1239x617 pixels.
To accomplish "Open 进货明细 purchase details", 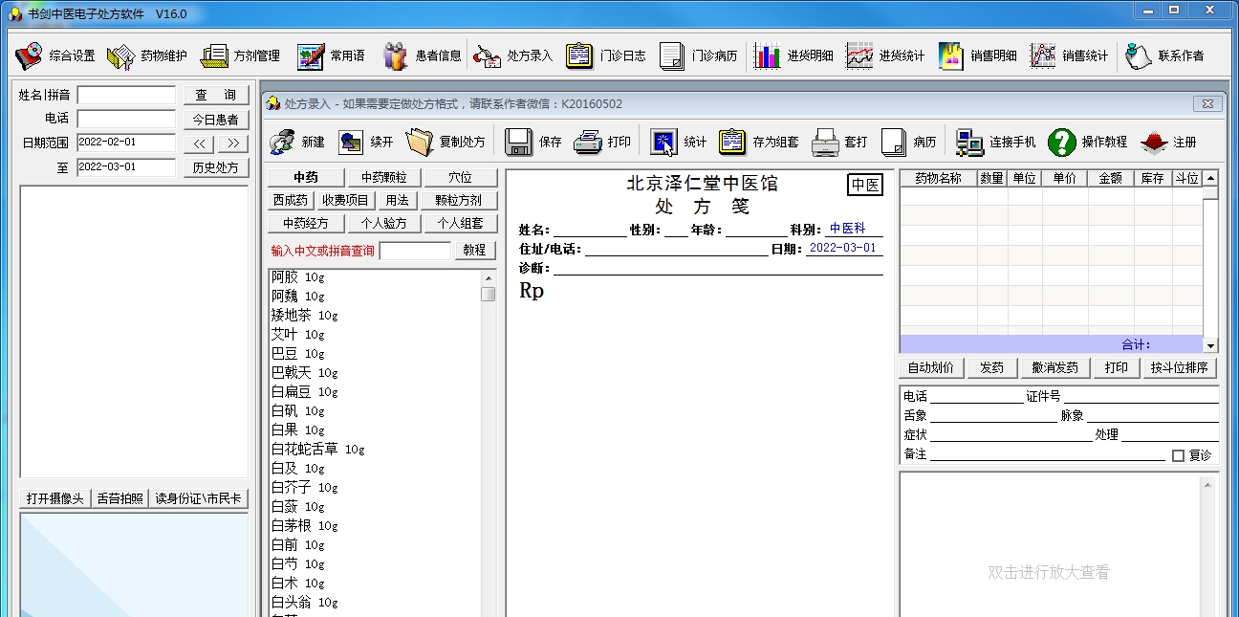I will (x=790, y=55).
